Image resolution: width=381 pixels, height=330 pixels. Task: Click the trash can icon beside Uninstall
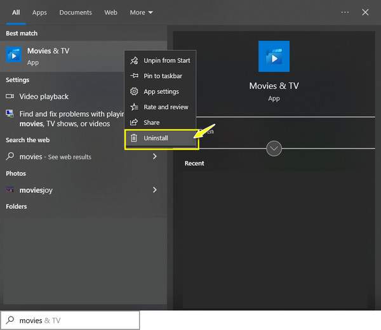(x=134, y=138)
